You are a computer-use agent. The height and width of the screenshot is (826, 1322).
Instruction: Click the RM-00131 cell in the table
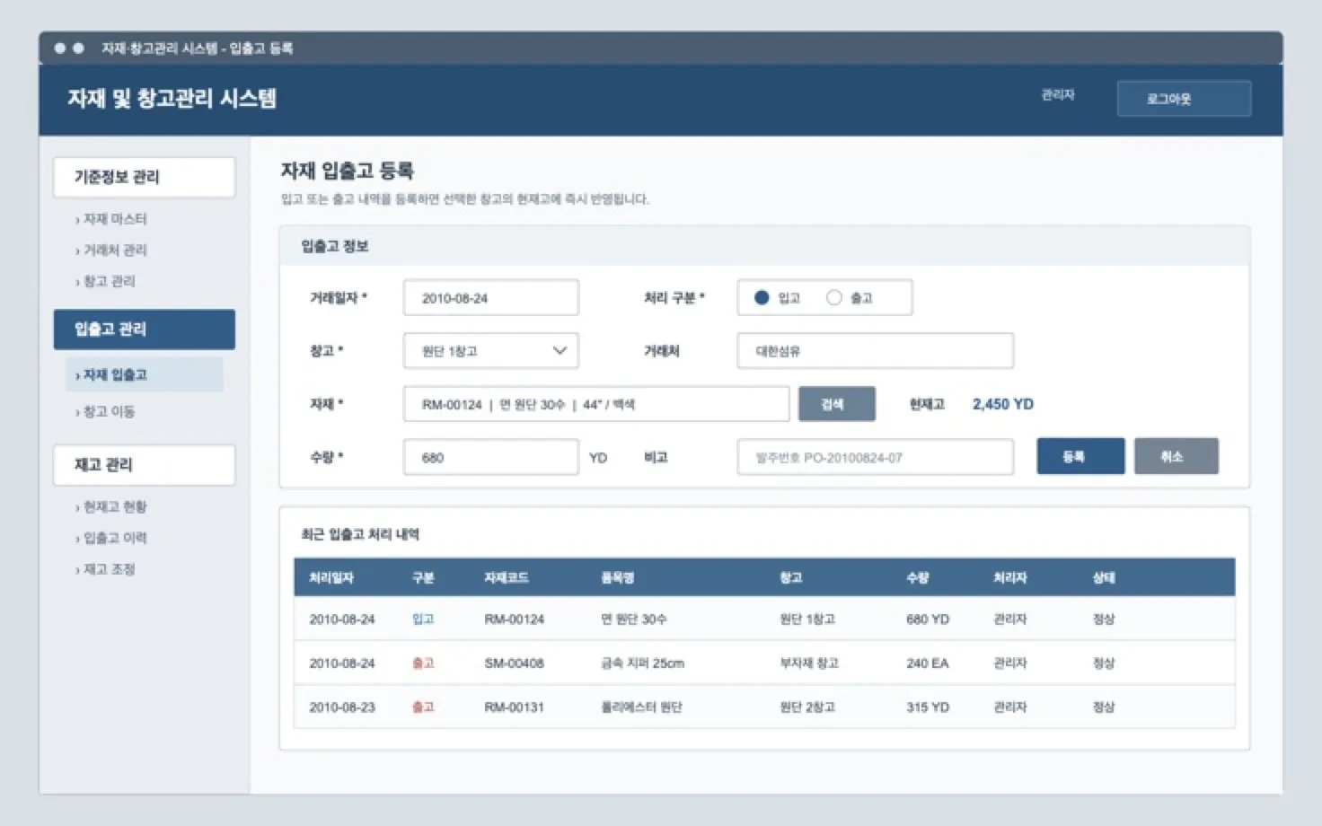tap(515, 707)
